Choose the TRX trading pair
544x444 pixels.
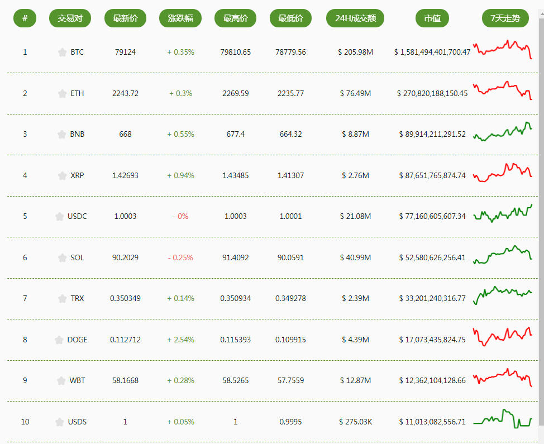click(77, 298)
